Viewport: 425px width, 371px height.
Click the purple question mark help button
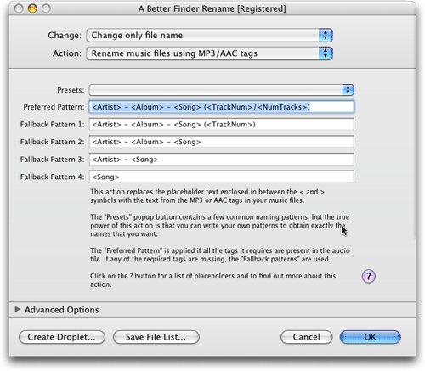click(368, 276)
